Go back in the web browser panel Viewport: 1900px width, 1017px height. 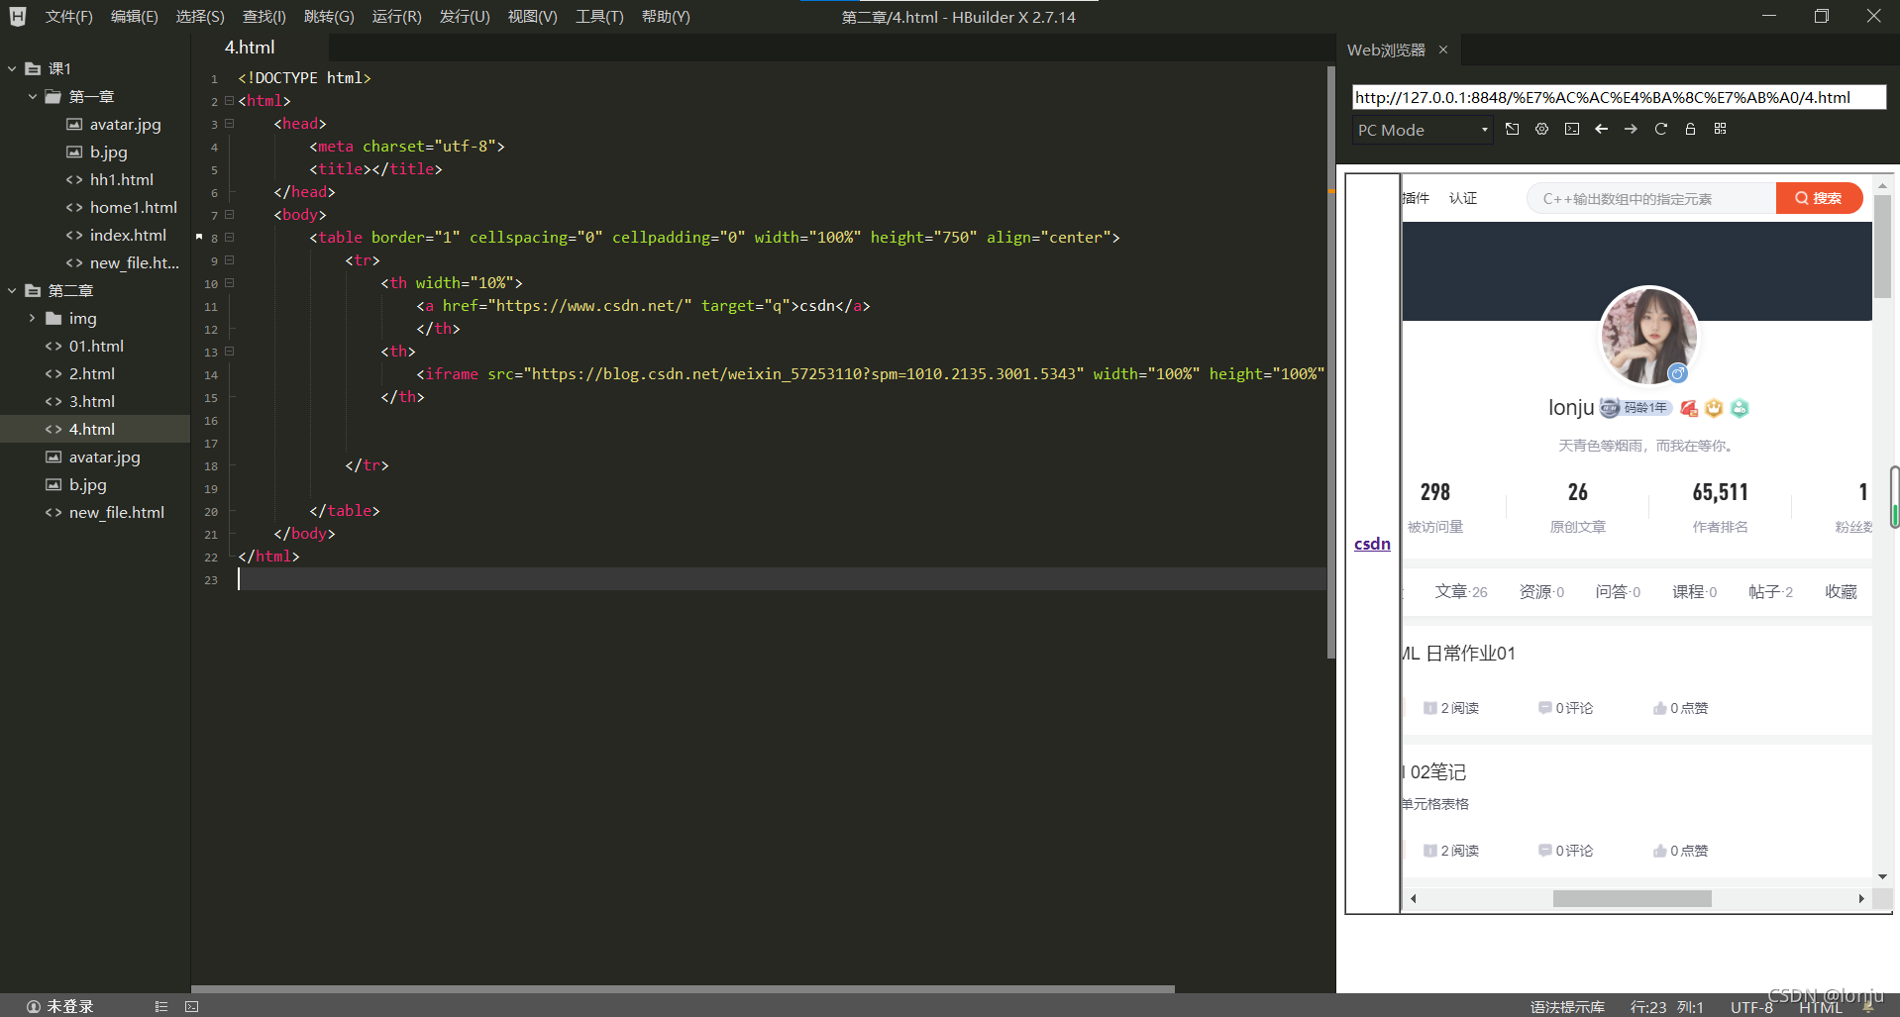click(1601, 129)
